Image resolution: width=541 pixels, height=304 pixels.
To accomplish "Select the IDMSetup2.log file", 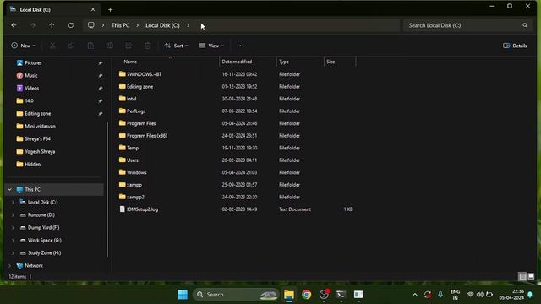I will tap(142, 209).
